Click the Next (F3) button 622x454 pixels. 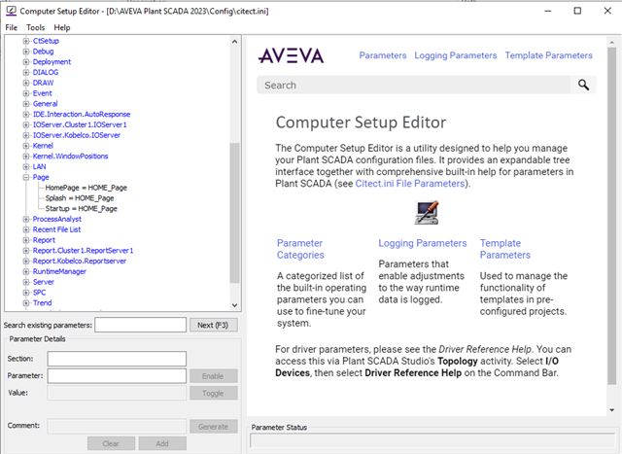214,325
